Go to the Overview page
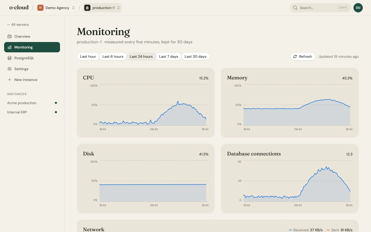Viewport: 371px width, 232px height. coord(32,36)
